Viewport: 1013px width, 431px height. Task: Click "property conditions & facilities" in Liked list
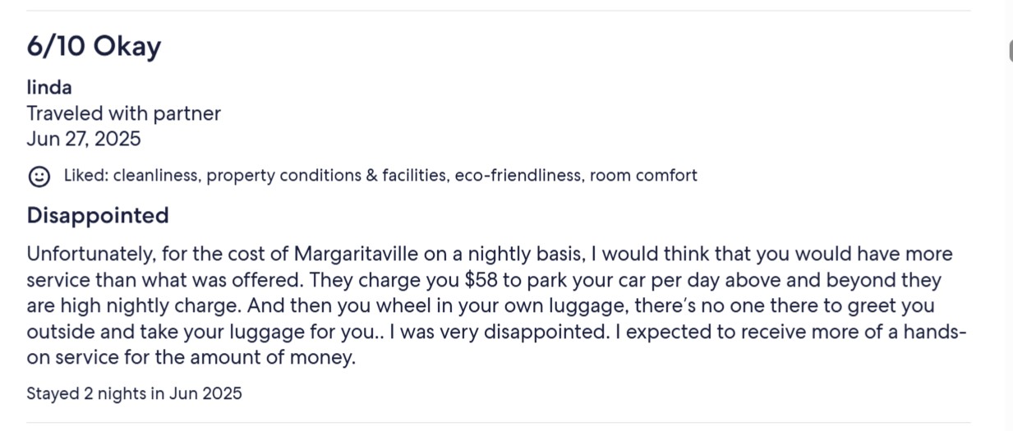[325, 176]
